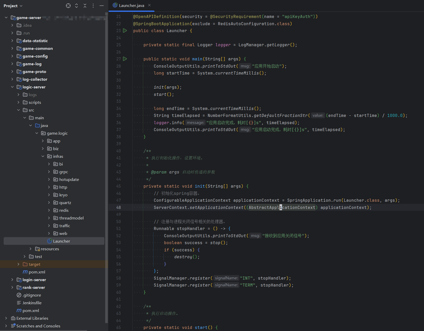Image resolution: width=424 pixels, height=331 pixels.
Task: Collapse the logic-server module
Action: 12,87
